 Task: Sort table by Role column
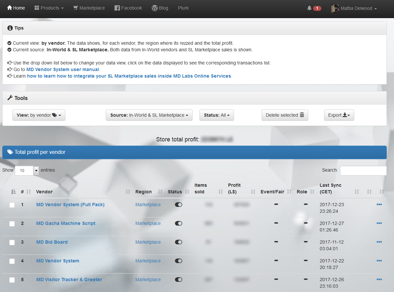pyautogui.click(x=306, y=192)
